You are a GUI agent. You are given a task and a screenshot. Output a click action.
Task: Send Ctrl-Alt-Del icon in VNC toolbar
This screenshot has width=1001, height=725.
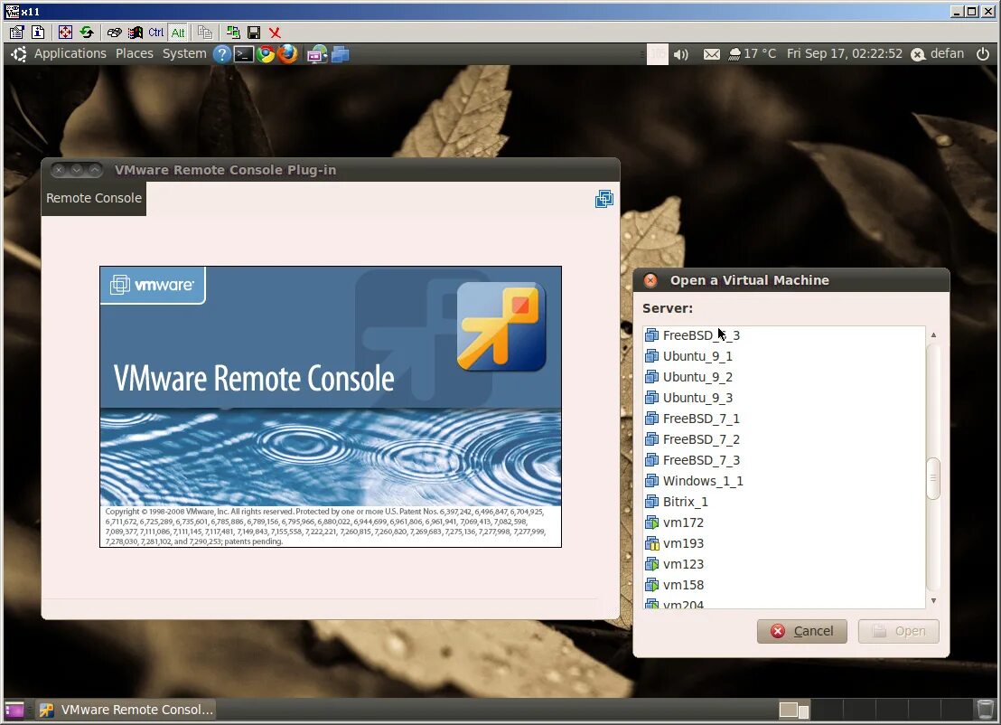coord(114,32)
